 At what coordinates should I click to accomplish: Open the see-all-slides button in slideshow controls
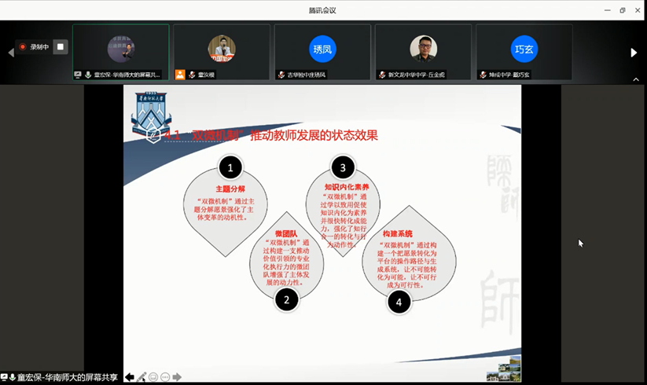[x=153, y=377]
